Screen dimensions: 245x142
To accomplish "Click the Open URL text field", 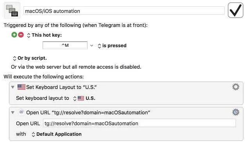I will coord(139,123).
